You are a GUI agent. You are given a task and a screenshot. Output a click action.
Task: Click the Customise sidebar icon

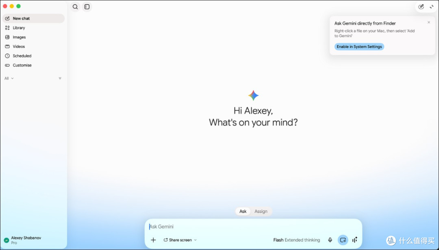coord(8,65)
